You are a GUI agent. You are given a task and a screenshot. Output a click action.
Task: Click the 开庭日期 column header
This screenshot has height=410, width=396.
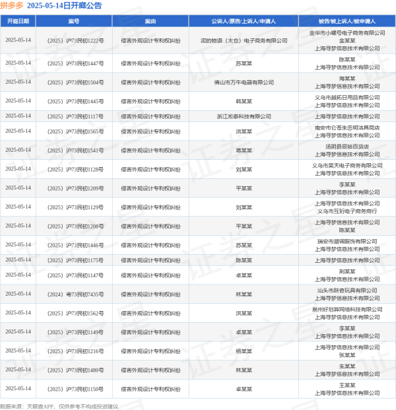[x=18, y=21]
